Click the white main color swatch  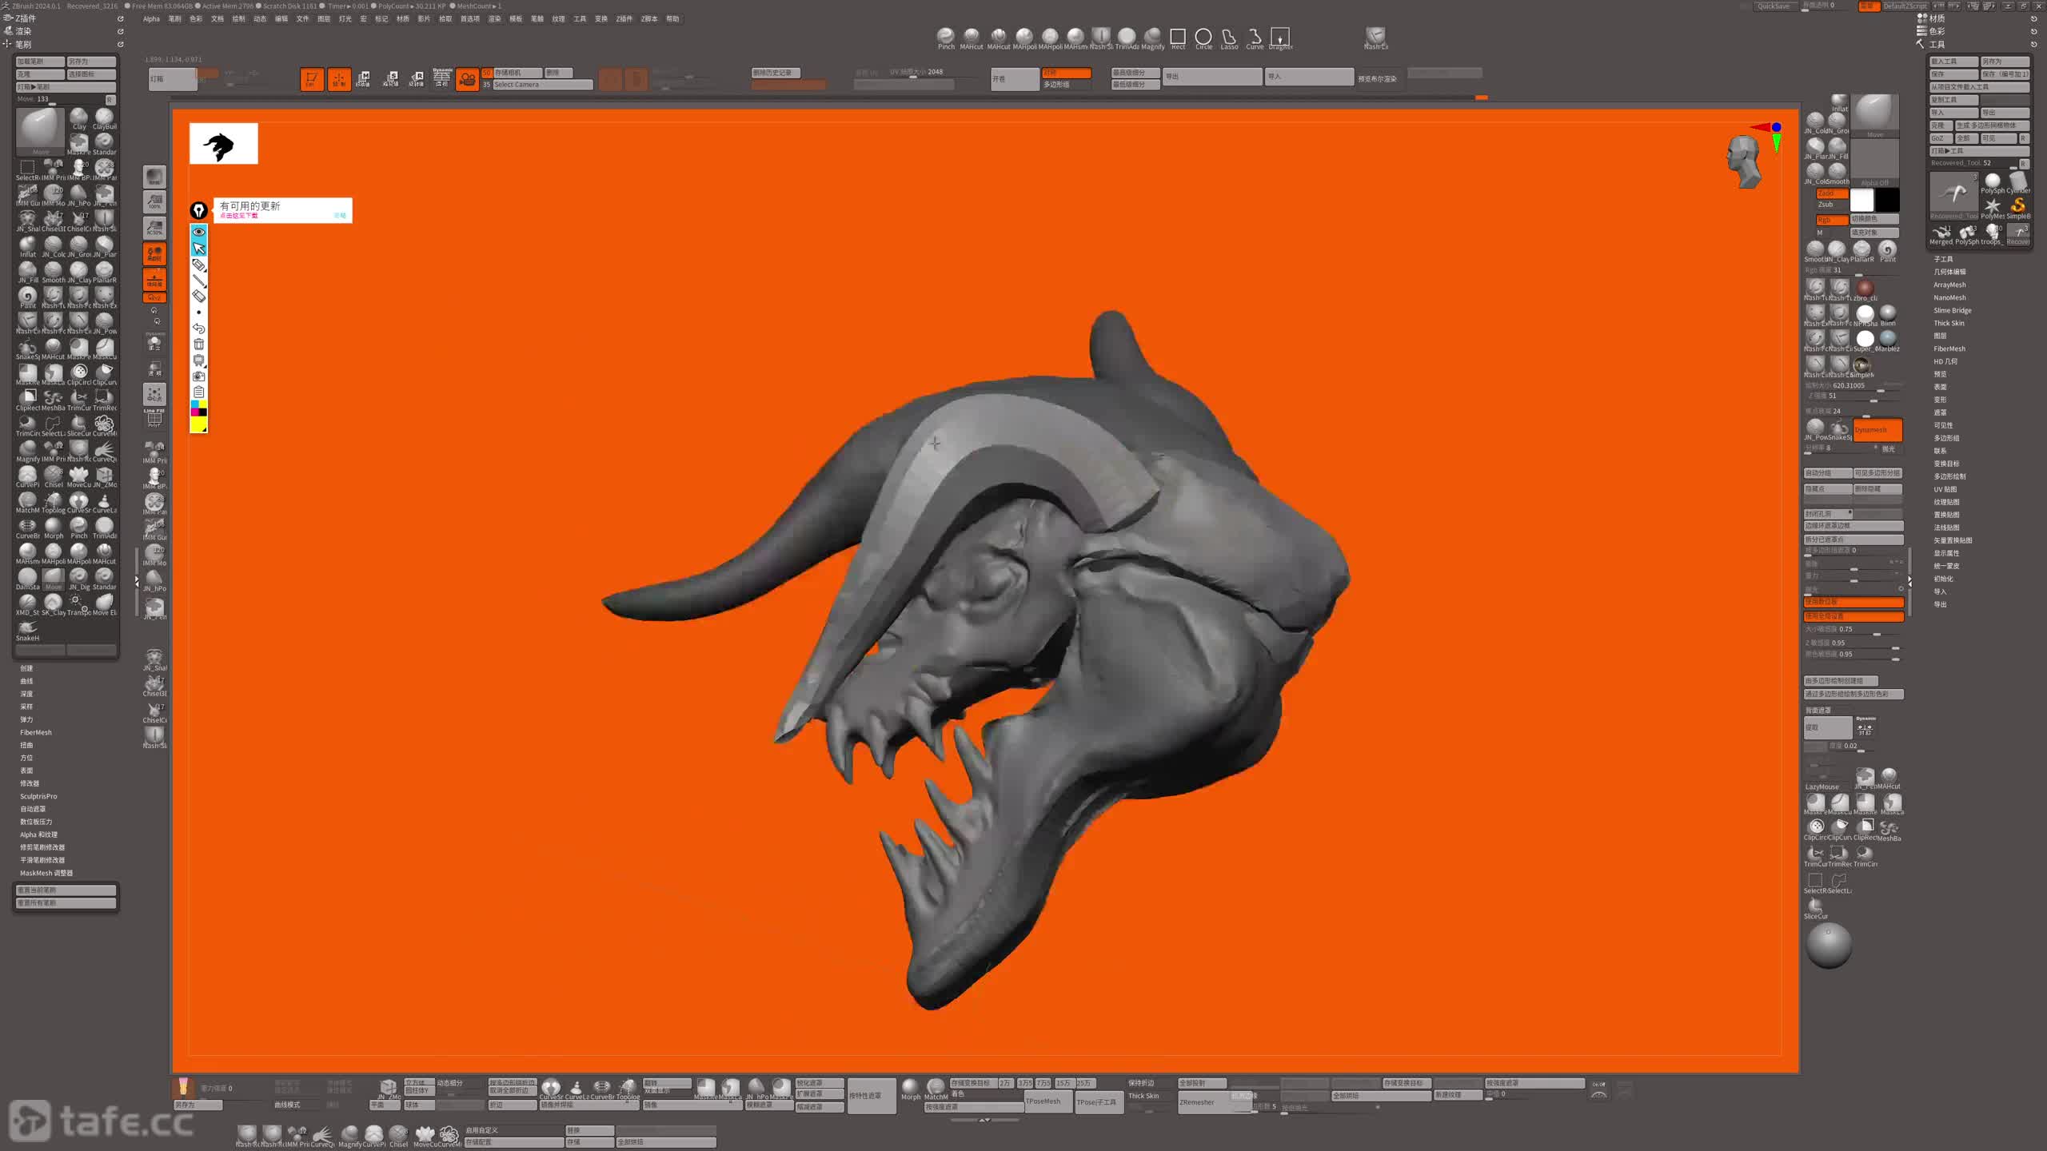pyautogui.click(x=1861, y=200)
